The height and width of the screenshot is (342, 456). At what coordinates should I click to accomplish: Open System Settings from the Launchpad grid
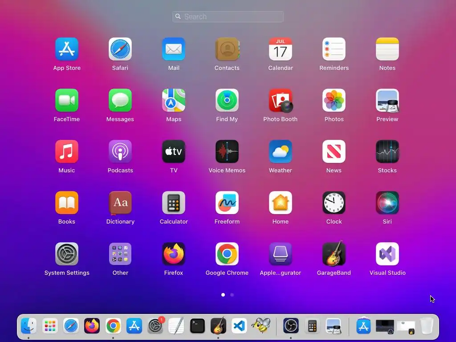coord(67,254)
